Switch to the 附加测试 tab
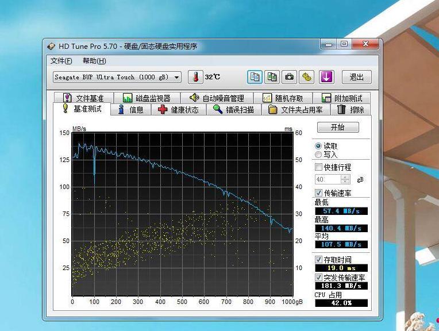This screenshot has width=439, height=331. (x=342, y=98)
